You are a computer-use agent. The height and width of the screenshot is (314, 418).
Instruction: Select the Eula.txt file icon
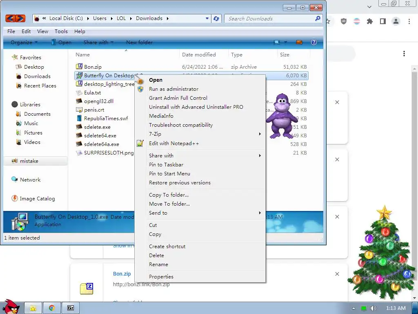79,93
